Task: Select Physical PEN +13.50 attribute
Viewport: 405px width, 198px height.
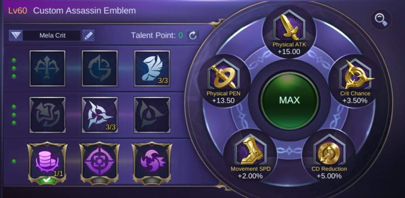Action: pyautogui.click(x=224, y=81)
